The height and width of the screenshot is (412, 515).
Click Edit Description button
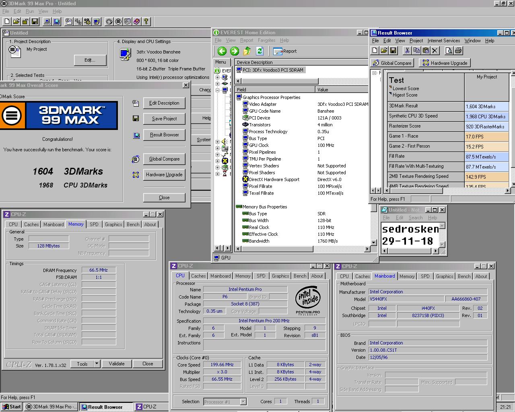pyautogui.click(x=164, y=103)
